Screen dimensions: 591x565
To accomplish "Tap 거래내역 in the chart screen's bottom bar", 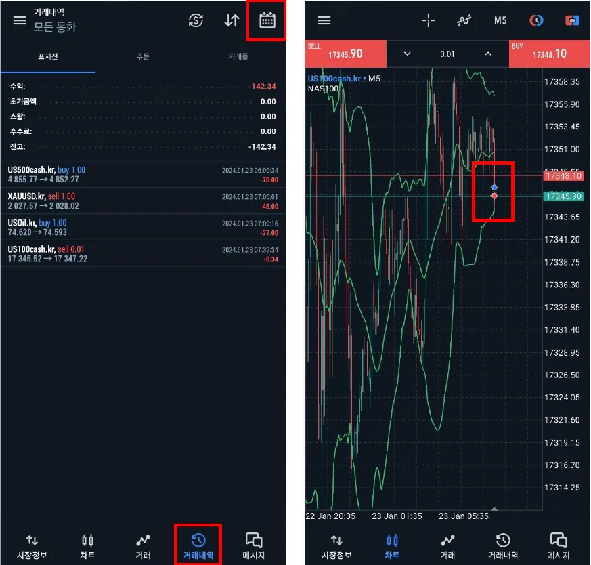I will pos(503,547).
